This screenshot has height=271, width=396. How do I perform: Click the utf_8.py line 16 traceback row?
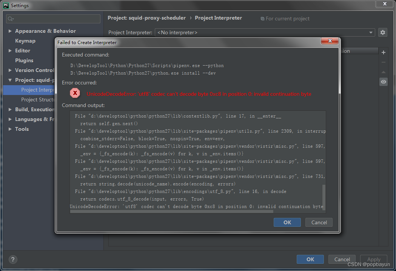[180, 191]
